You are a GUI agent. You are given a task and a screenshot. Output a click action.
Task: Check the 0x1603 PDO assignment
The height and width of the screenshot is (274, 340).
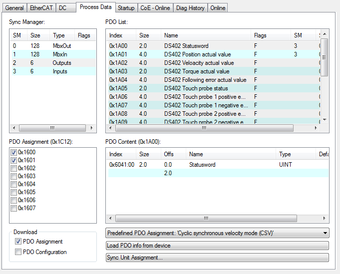(x=13, y=176)
